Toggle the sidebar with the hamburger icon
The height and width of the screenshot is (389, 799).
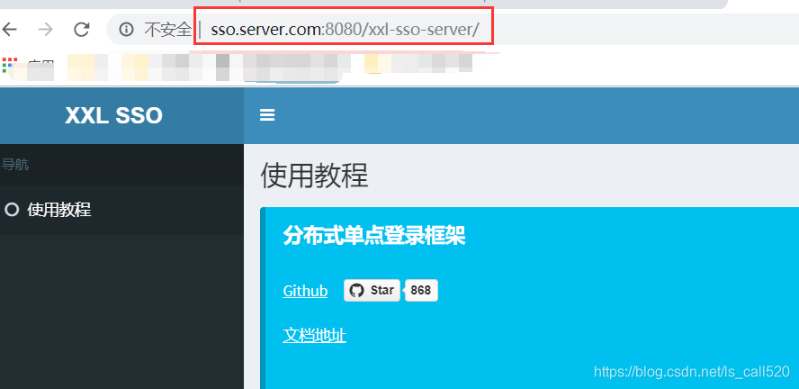point(267,115)
